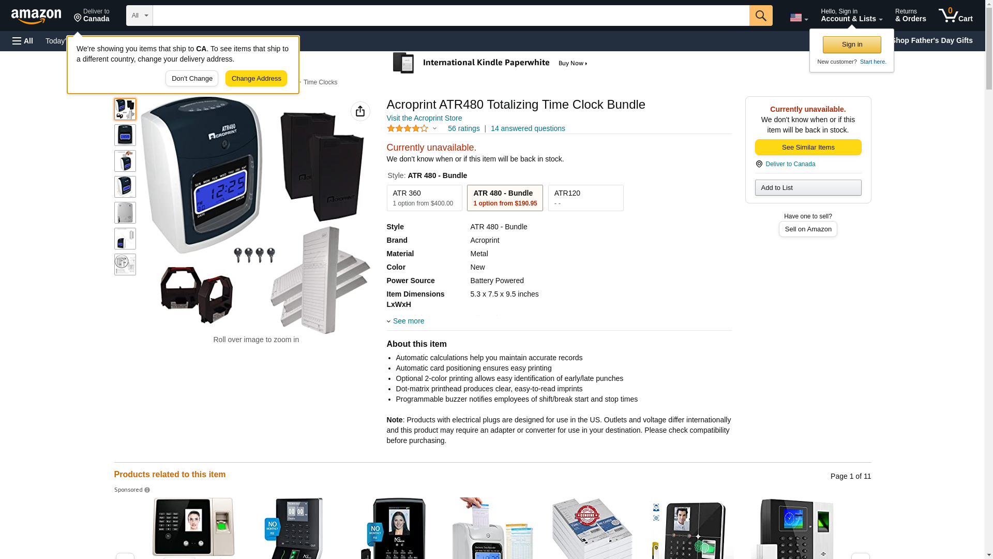Screen dimensions: 993x559
Task: Click the share icon on product image
Action: point(360,111)
